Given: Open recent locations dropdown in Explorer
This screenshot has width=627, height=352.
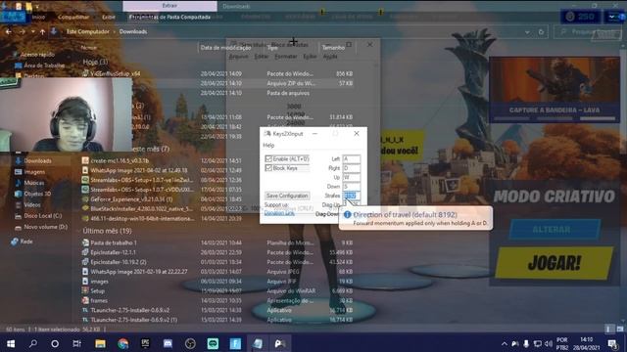Looking at the screenshot, I should pyautogui.click(x=32, y=31).
